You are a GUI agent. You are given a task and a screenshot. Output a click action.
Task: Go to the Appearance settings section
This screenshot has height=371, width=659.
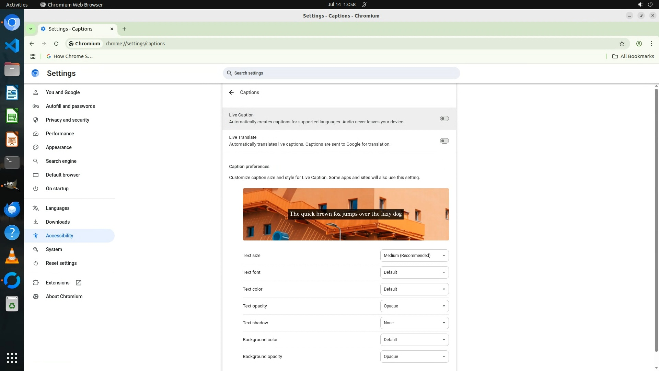pos(59,147)
